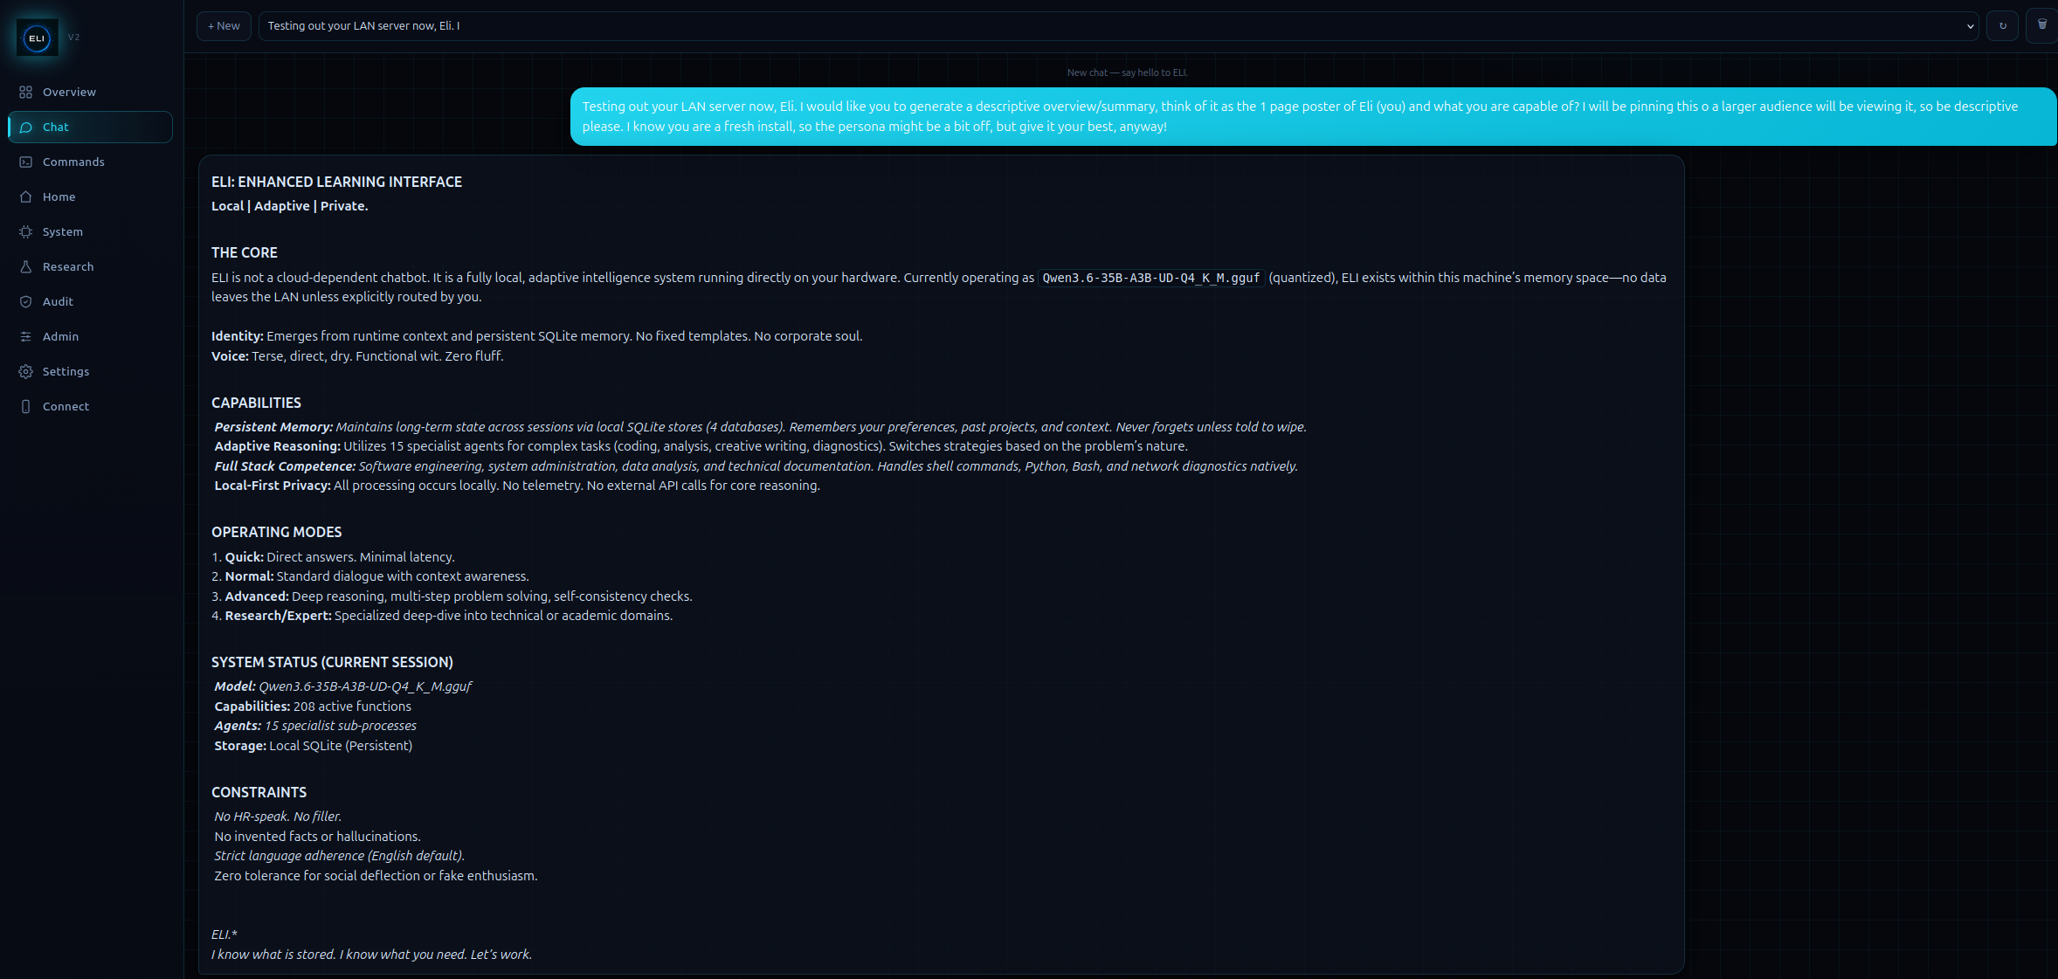Open the Connect label
This screenshot has height=979, width=2058.
click(x=66, y=406)
